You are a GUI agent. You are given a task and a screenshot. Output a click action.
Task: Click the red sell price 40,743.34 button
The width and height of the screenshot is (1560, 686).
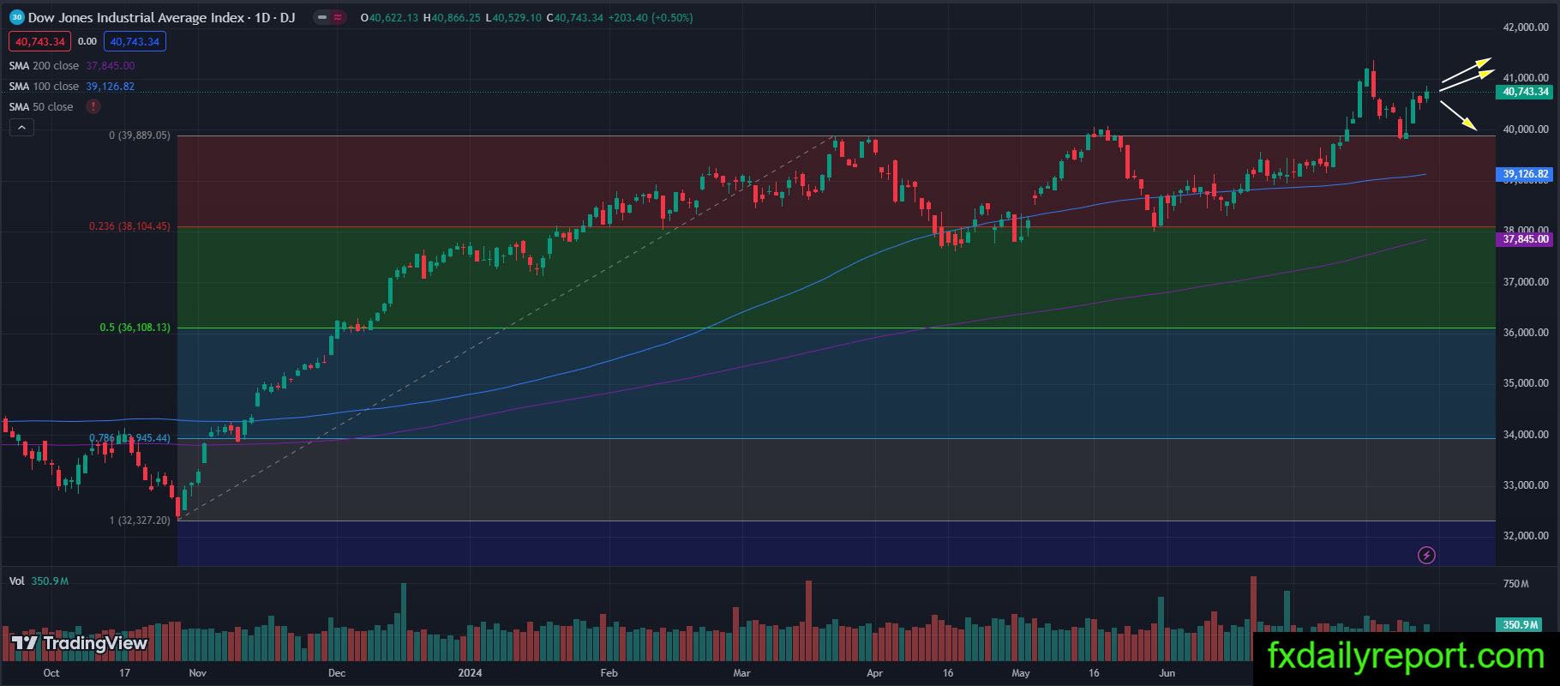click(x=38, y=41)
